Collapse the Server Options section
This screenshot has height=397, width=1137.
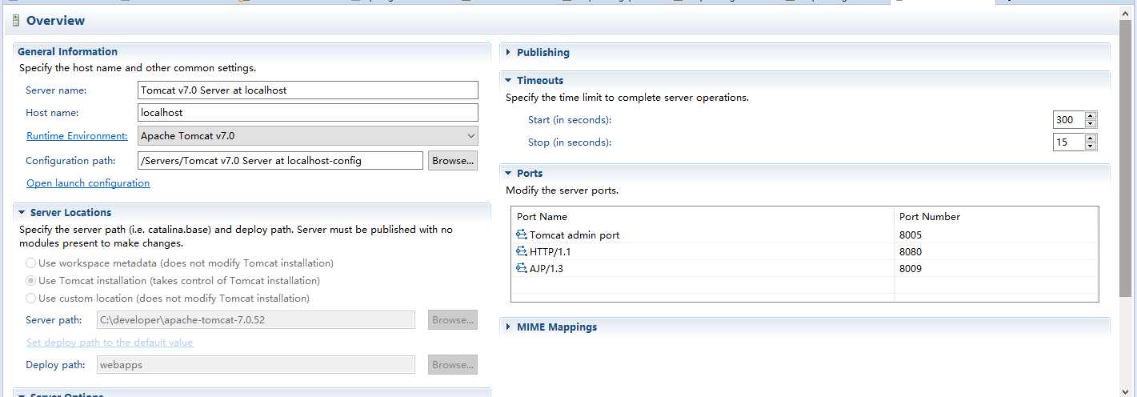tap(22, 395)
